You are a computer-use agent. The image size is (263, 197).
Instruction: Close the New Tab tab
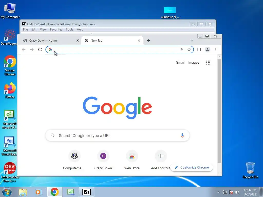point(139,41)
